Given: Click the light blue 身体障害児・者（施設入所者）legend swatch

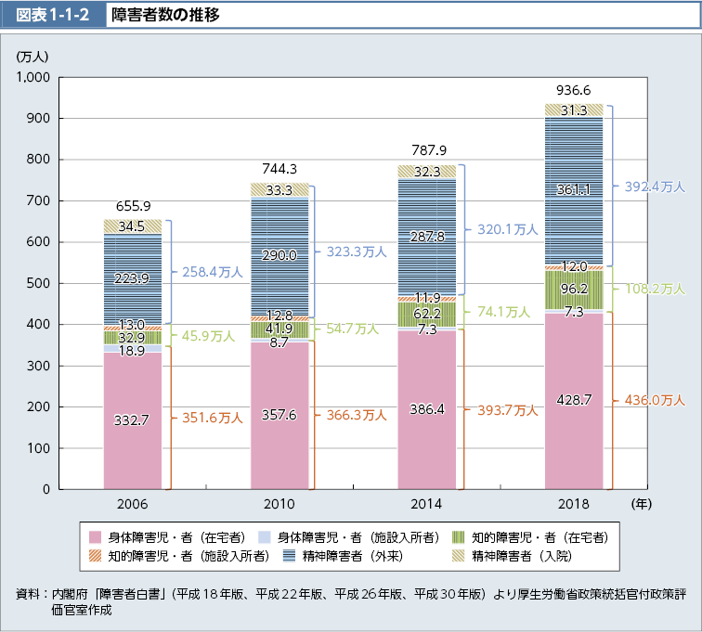Looking at the screenshot, I should 265,537.
